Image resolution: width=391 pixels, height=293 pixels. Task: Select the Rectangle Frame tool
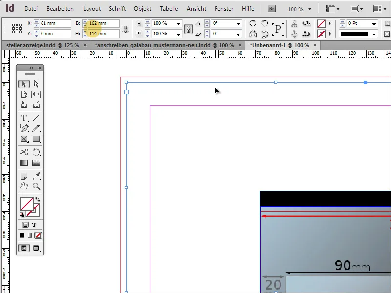coord(24,139)
